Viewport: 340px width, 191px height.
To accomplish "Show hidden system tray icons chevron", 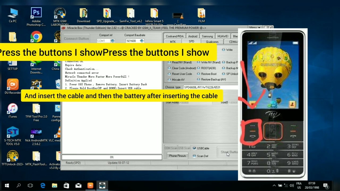I will tap(274, 185).
